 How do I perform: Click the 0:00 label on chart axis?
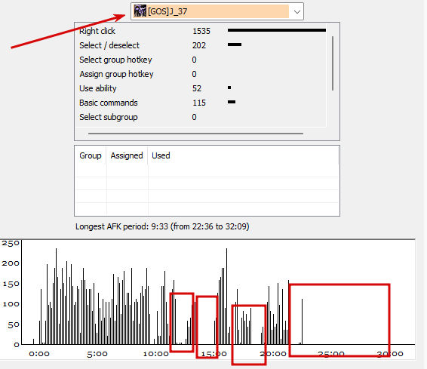click(x=39, y=354)
